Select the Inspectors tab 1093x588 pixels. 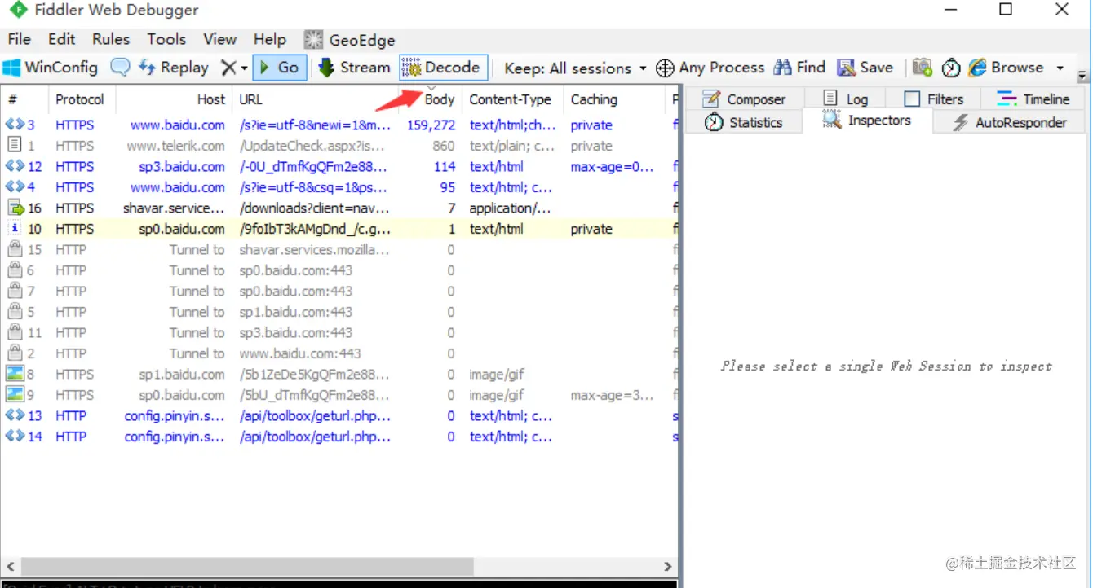pyautogui.click(x=866, y=121)
